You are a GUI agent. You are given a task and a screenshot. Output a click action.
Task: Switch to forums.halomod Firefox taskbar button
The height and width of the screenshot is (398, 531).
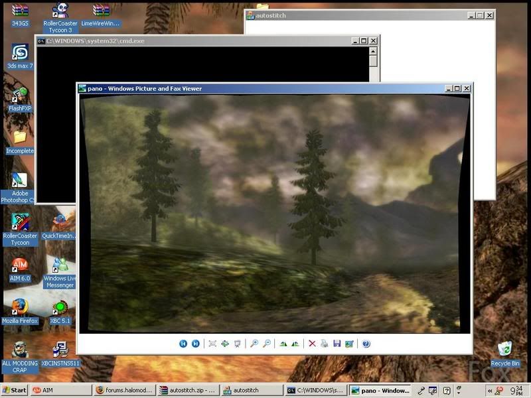[125, 390]
